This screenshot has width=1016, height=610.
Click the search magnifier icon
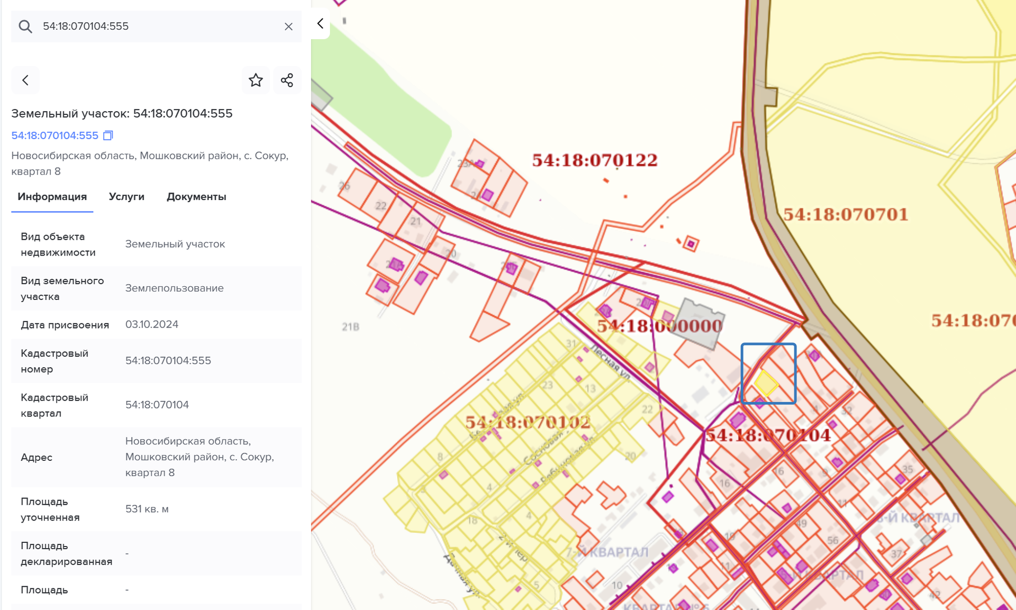click(x=25, y=26)
